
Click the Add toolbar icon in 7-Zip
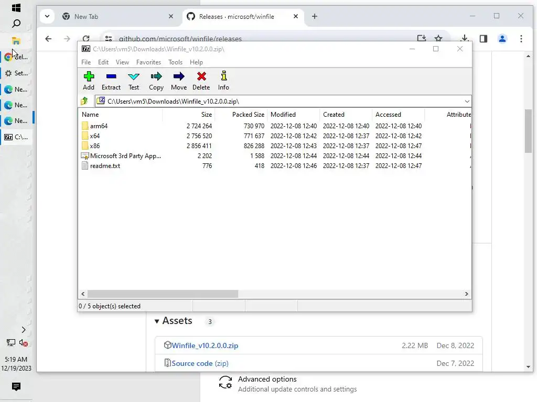89,76
